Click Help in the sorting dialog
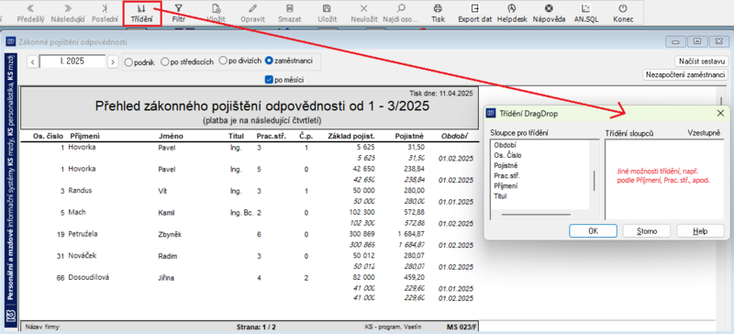Image resolution: width=734 pixels, height=334 pixels. point(700,231)
